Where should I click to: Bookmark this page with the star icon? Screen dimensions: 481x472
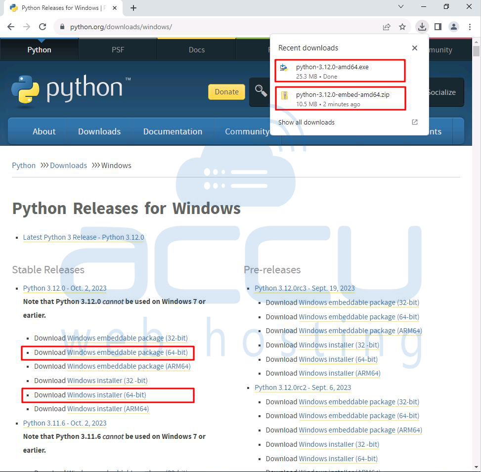click(x=402, y=27)
